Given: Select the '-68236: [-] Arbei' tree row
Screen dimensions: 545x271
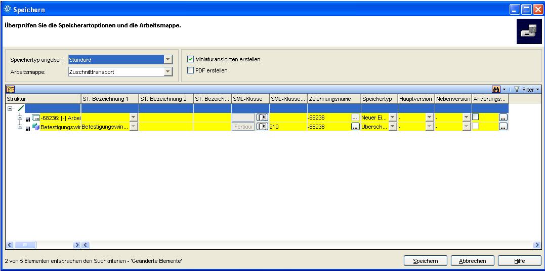Looking at the screenshot, I should pyautogui.click(x=61, y=118).
